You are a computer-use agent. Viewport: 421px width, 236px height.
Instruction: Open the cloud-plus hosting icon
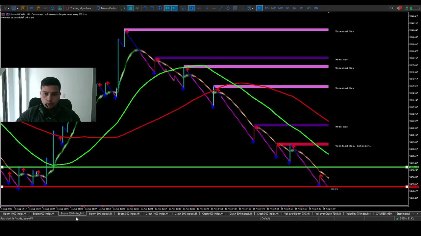pos(60,8)
